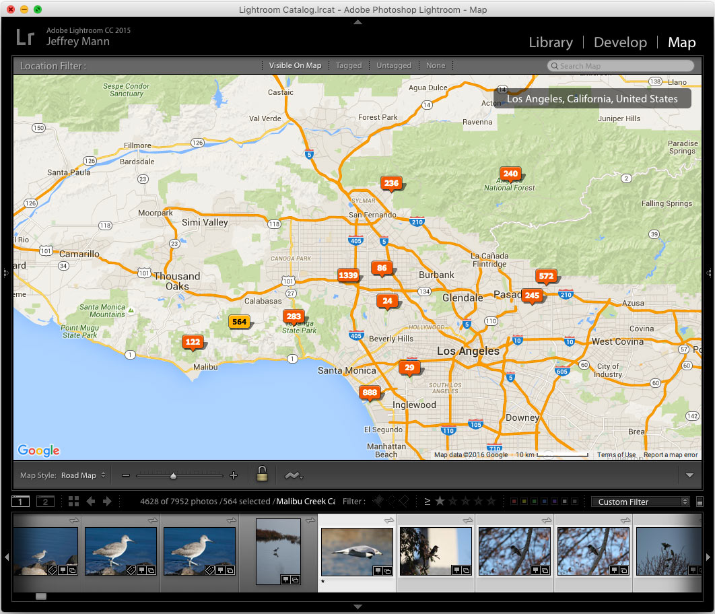715x614 pixels.
Task: Go back to previous source arrow
Action: click(90, 502)
